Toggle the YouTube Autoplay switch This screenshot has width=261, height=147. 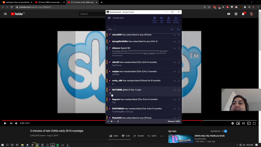pyautogui.click(x=225, y=131)
